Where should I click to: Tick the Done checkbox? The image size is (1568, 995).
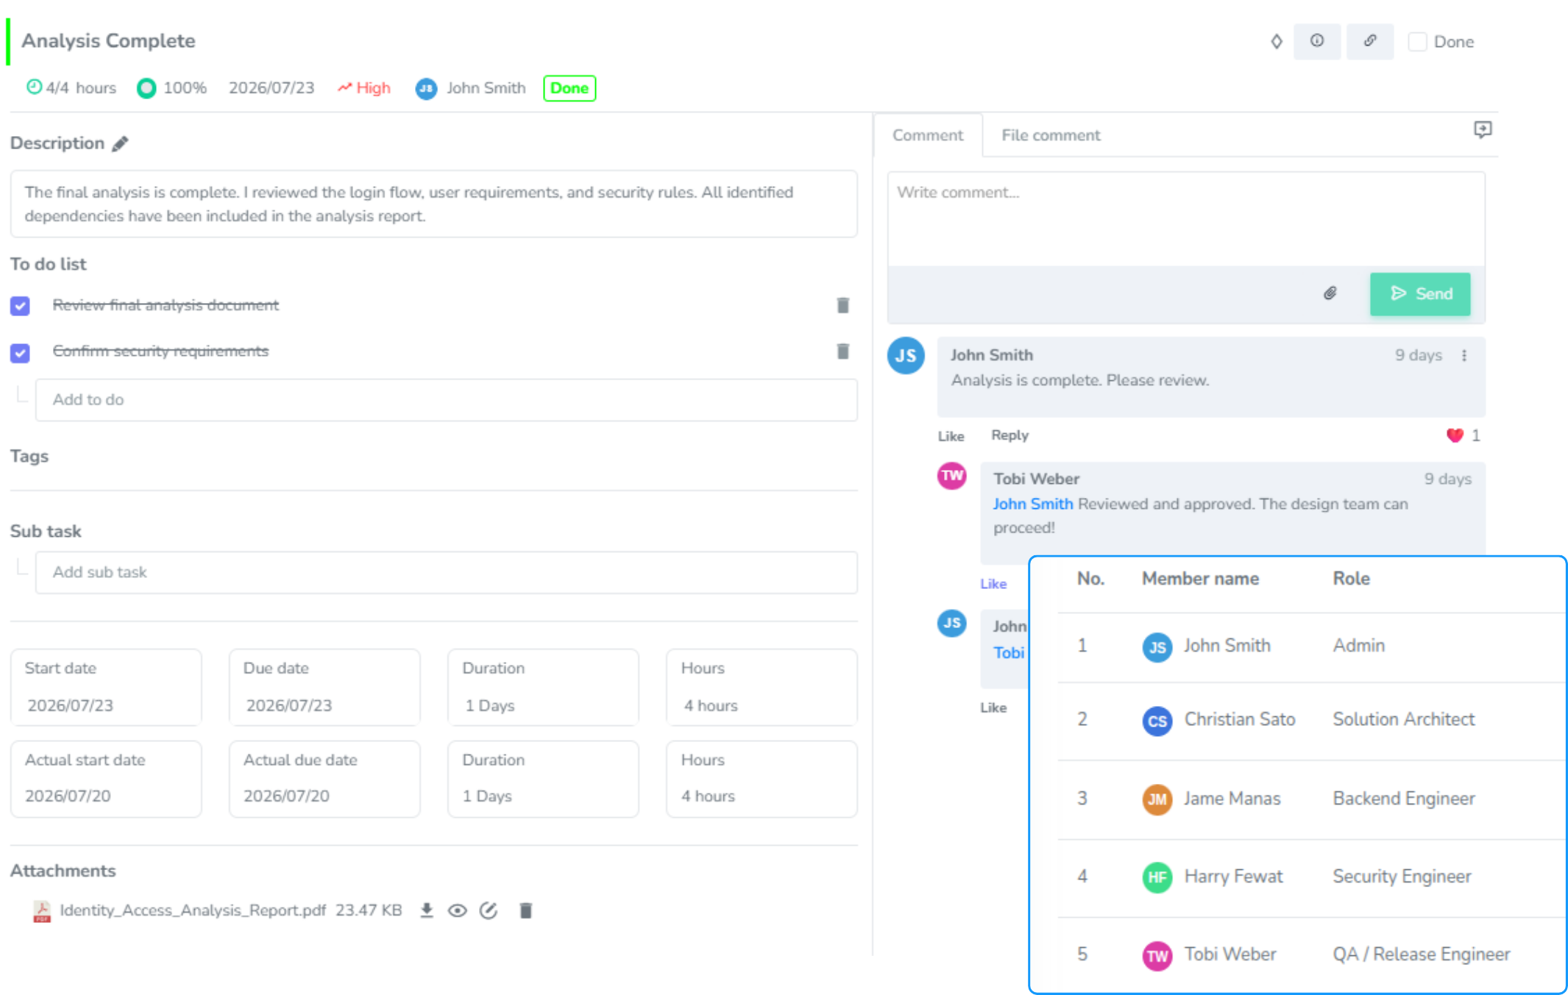point(1417,42)
